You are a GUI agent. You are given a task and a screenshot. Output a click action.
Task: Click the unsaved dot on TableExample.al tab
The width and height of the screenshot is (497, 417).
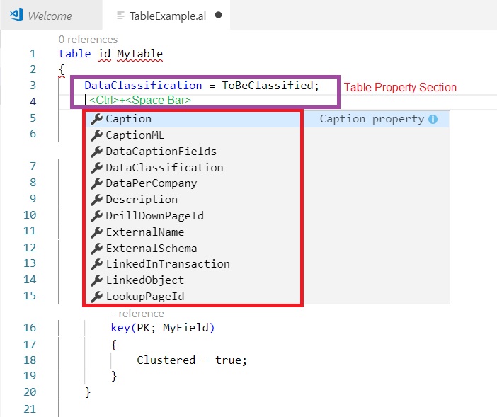point(218,15)
